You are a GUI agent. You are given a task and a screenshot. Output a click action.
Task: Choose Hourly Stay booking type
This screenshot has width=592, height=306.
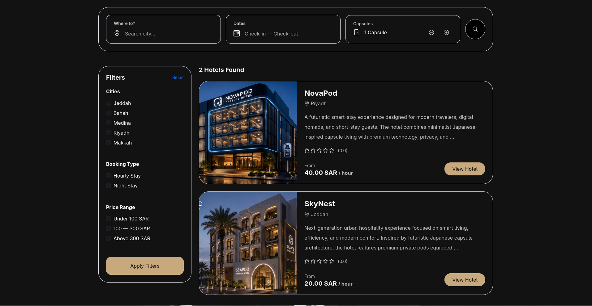pyautogui.click(x=109, y=176)
